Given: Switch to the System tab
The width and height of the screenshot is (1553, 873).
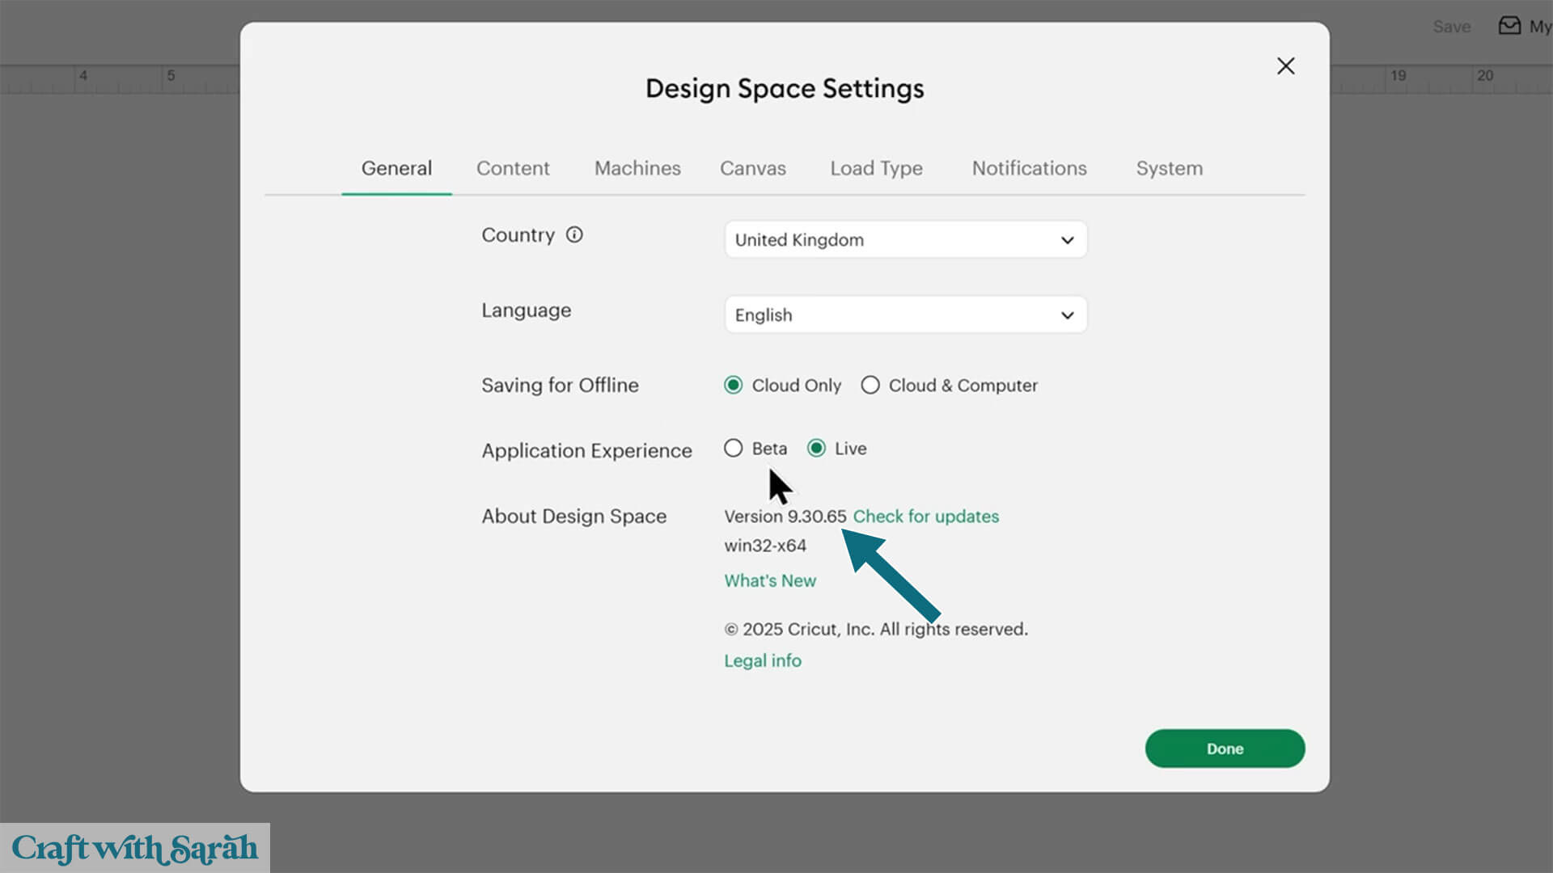Looking at the screenshot, I should coord(1169,168).
